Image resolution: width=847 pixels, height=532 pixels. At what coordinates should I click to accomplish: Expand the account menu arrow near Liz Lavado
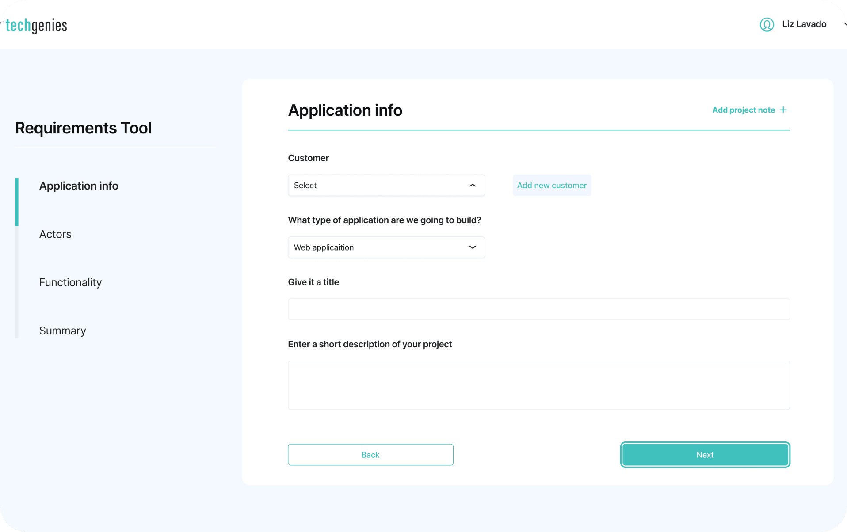click(844, 24)
